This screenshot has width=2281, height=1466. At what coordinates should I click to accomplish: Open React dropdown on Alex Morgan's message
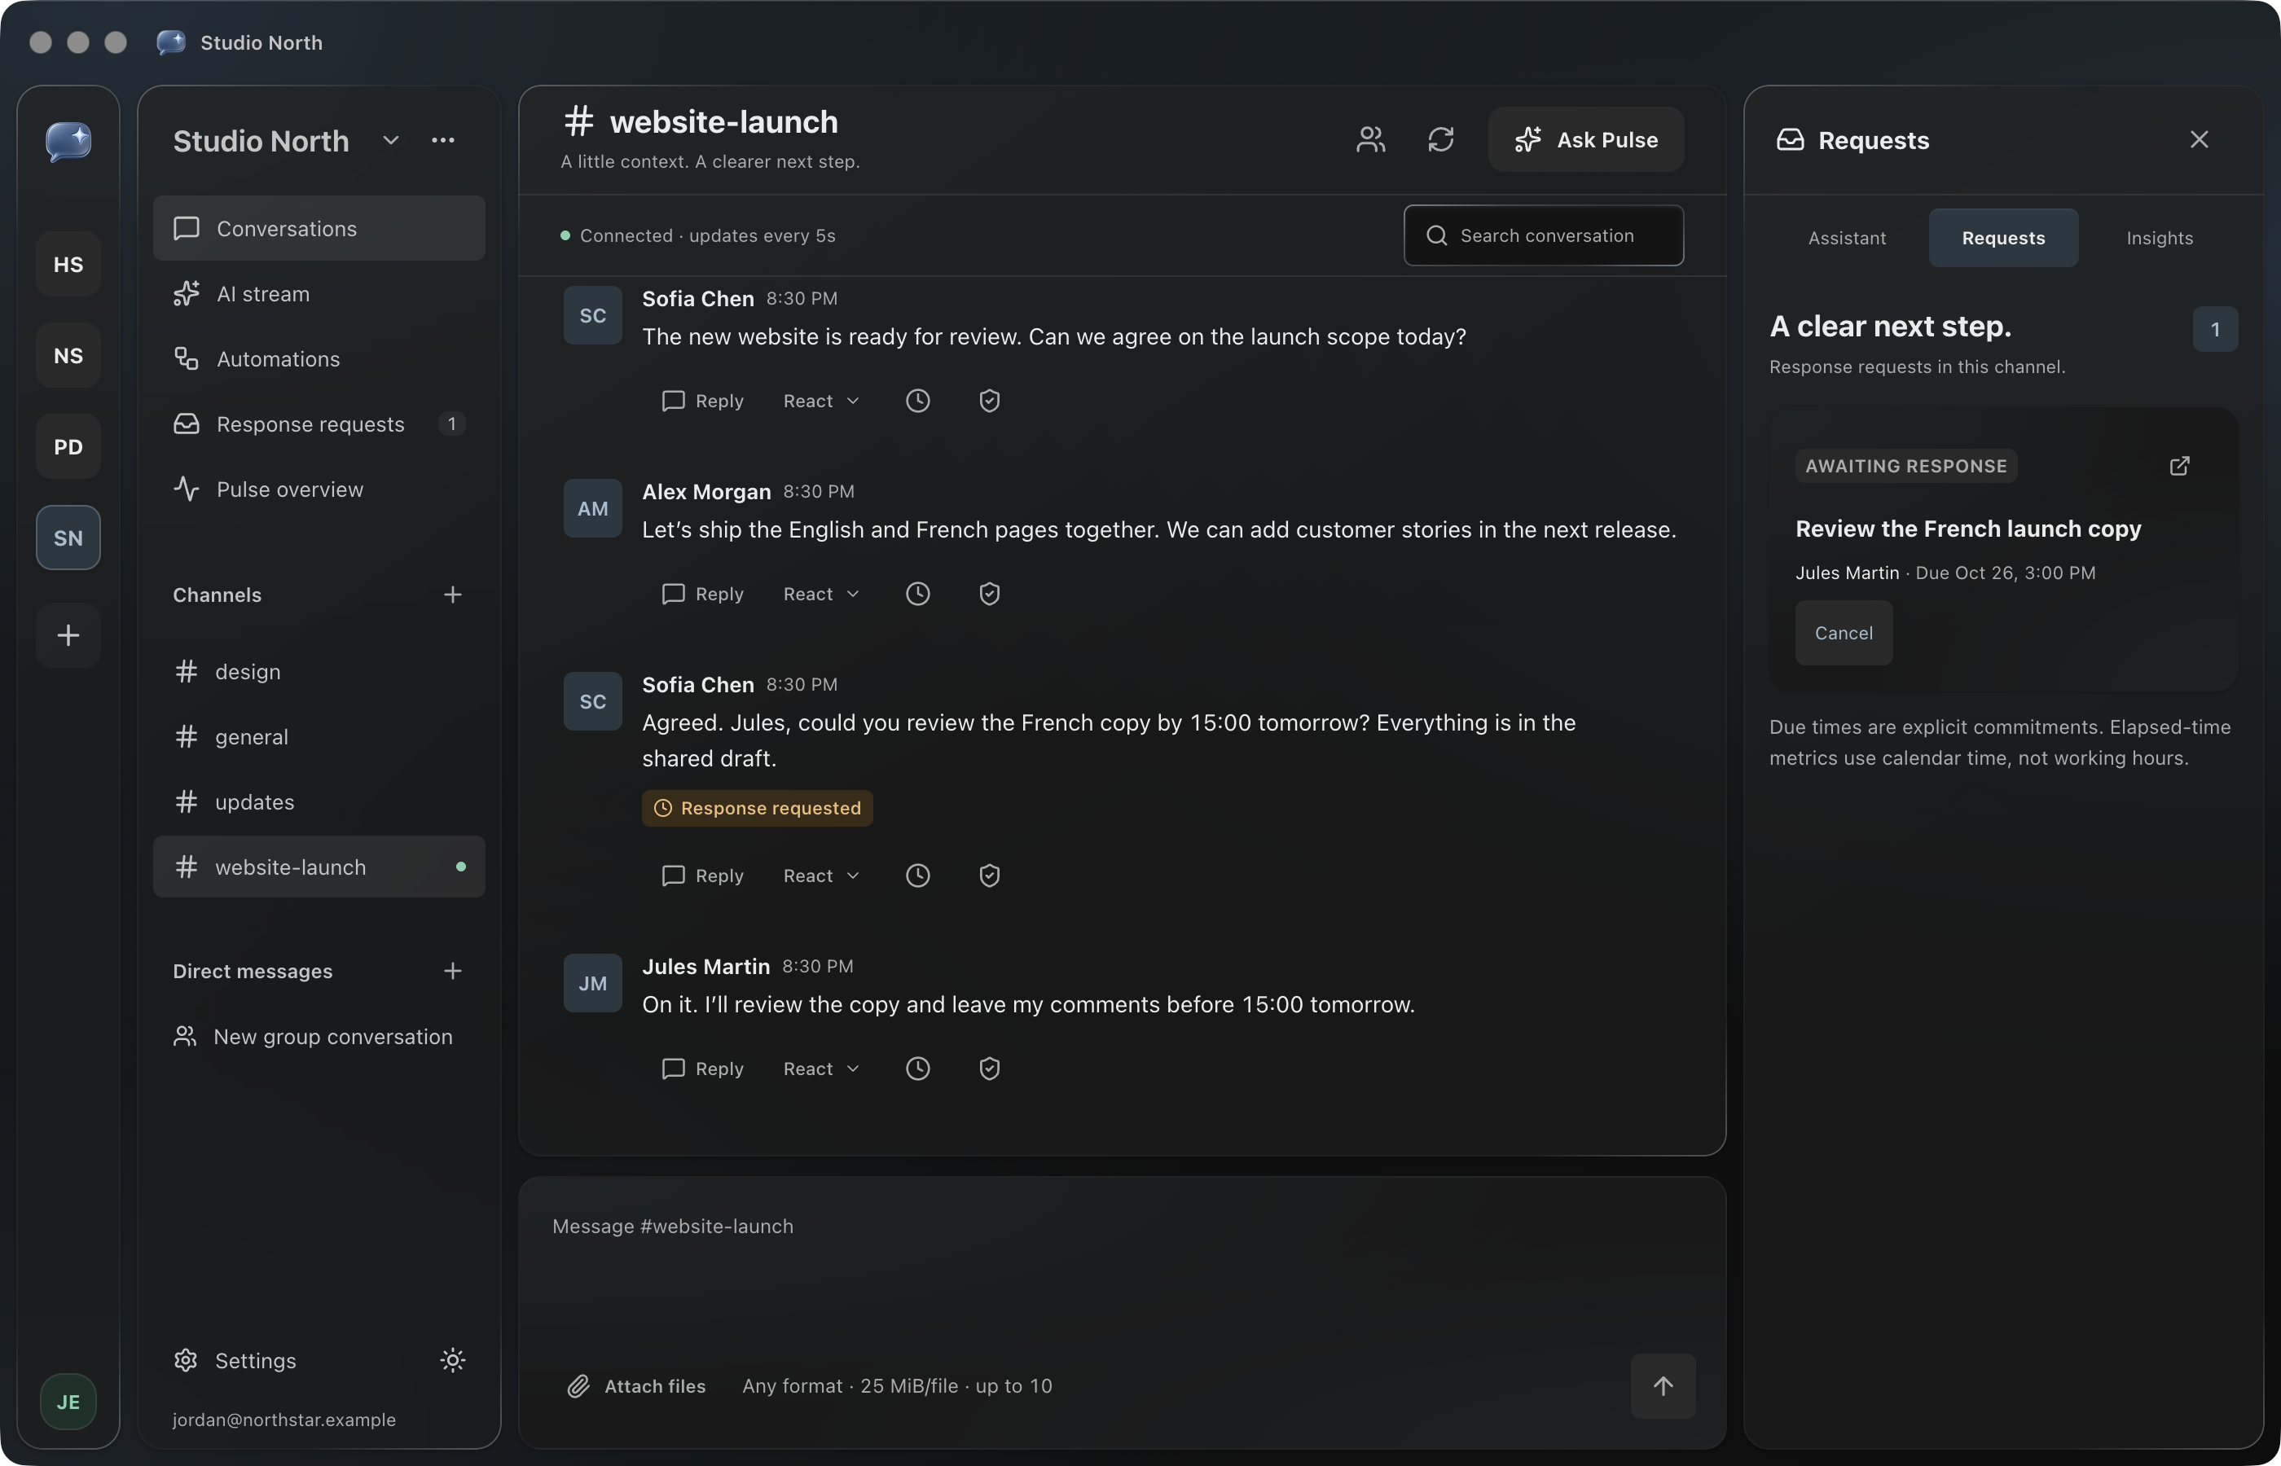click(822, 594)
